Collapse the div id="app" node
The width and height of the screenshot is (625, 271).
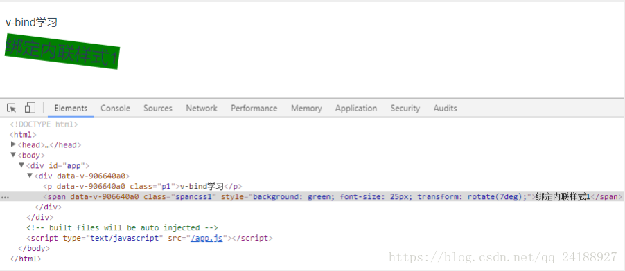pos(22,165)
